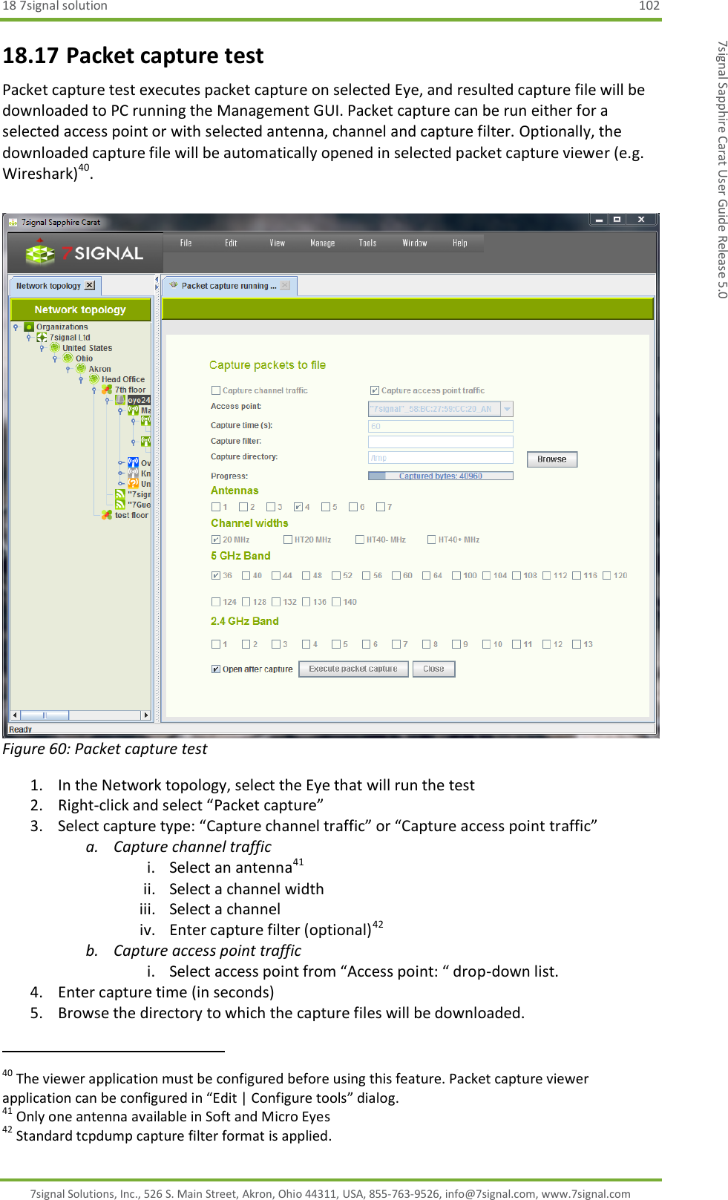Check the HT20 MHz channel width box
This screenshot has height=1200, width=728.
(288, 540)
